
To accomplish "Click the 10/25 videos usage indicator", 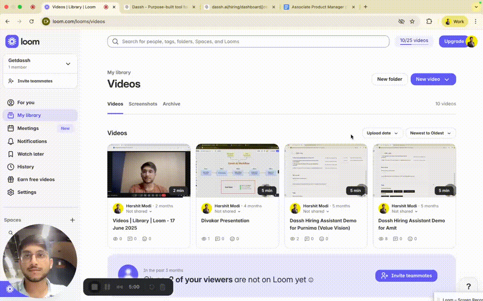I will click(414, 40).
